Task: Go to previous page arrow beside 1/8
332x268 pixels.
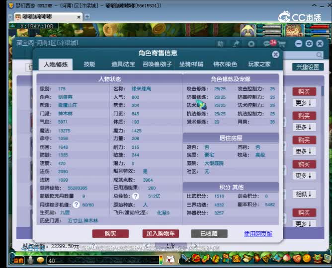Action: [x=147, y=246]
